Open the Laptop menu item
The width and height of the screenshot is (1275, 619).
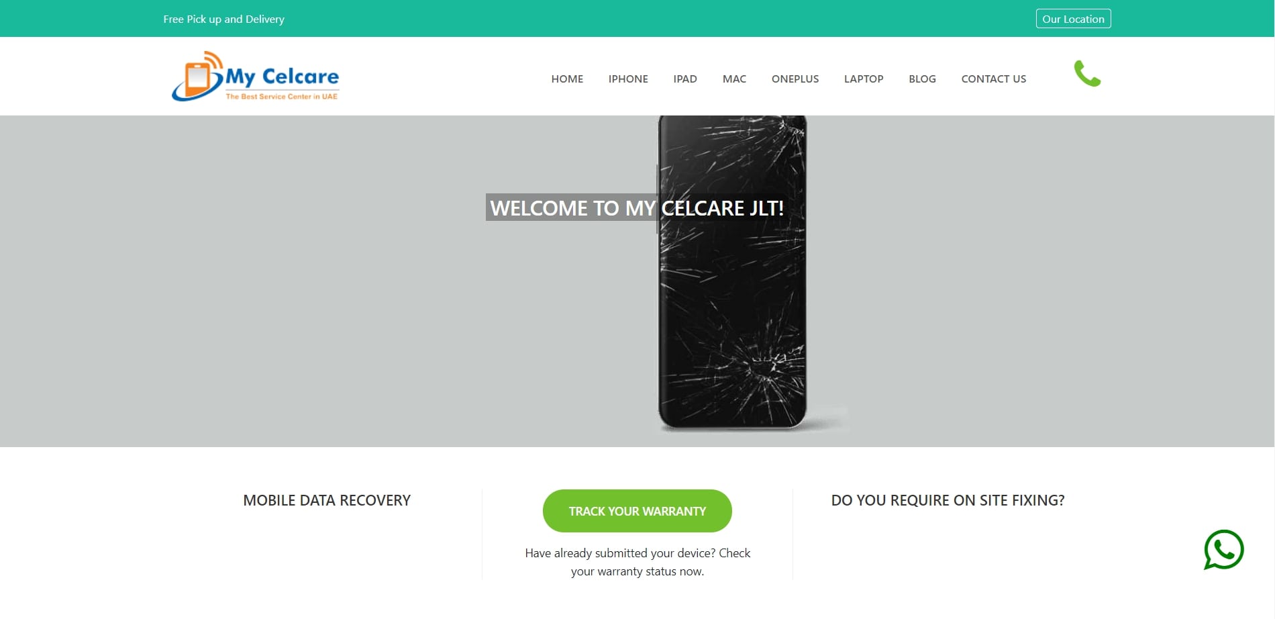click(864, 79)
